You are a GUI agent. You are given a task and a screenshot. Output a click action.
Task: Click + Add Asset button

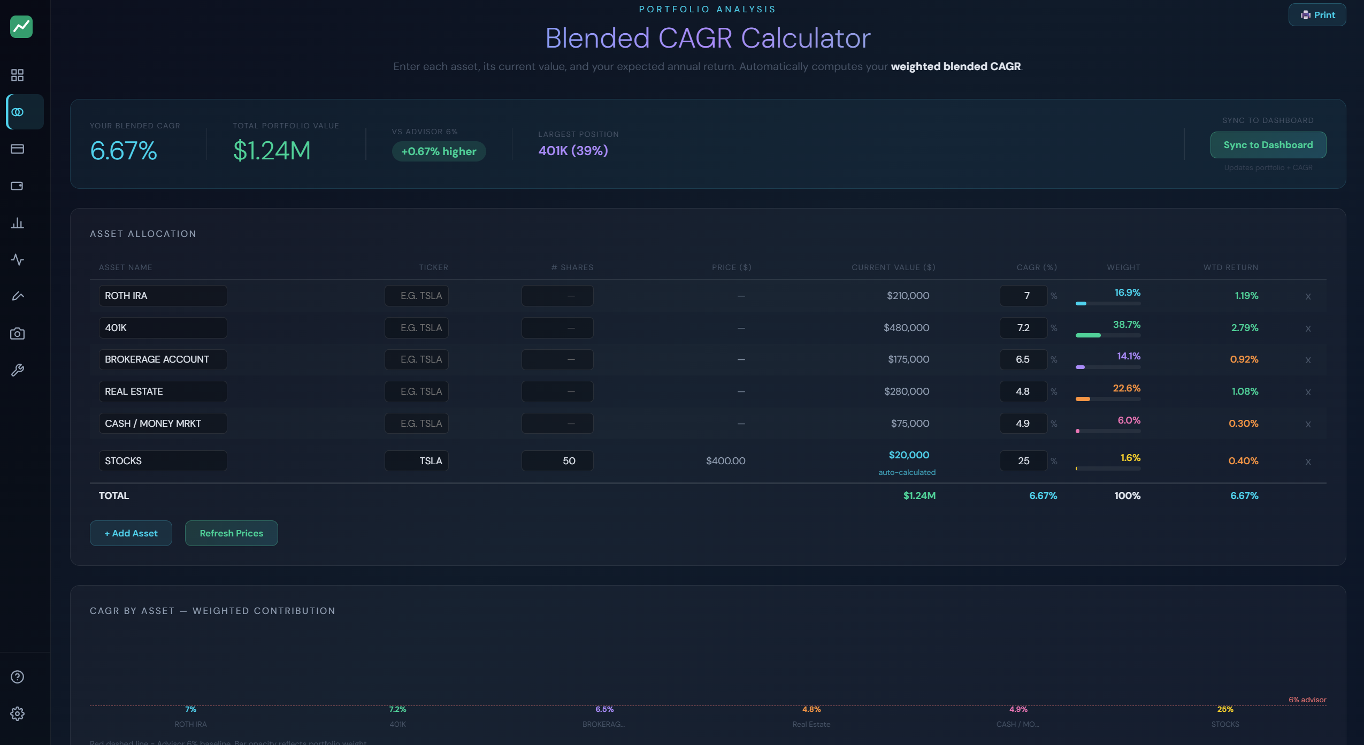131,533
